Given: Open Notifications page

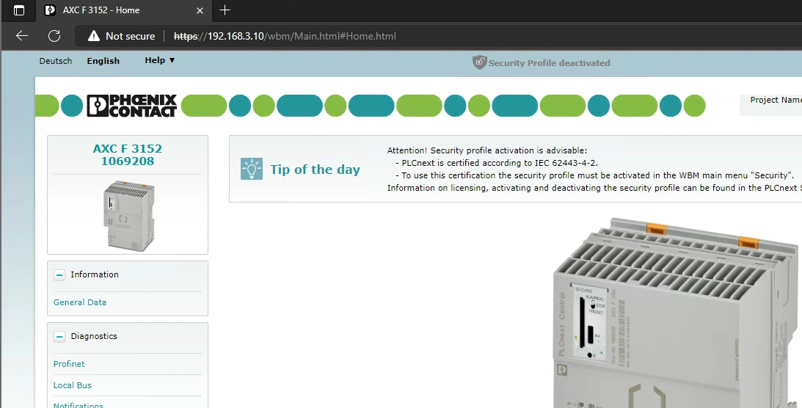Looking at the screenshot, I should pyautogui.click(x=79, y=405).
